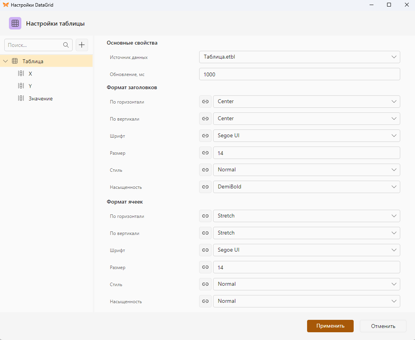Click the column icon next to Y
Viewport: 415px width, 340px height.
tap(21, 86)
